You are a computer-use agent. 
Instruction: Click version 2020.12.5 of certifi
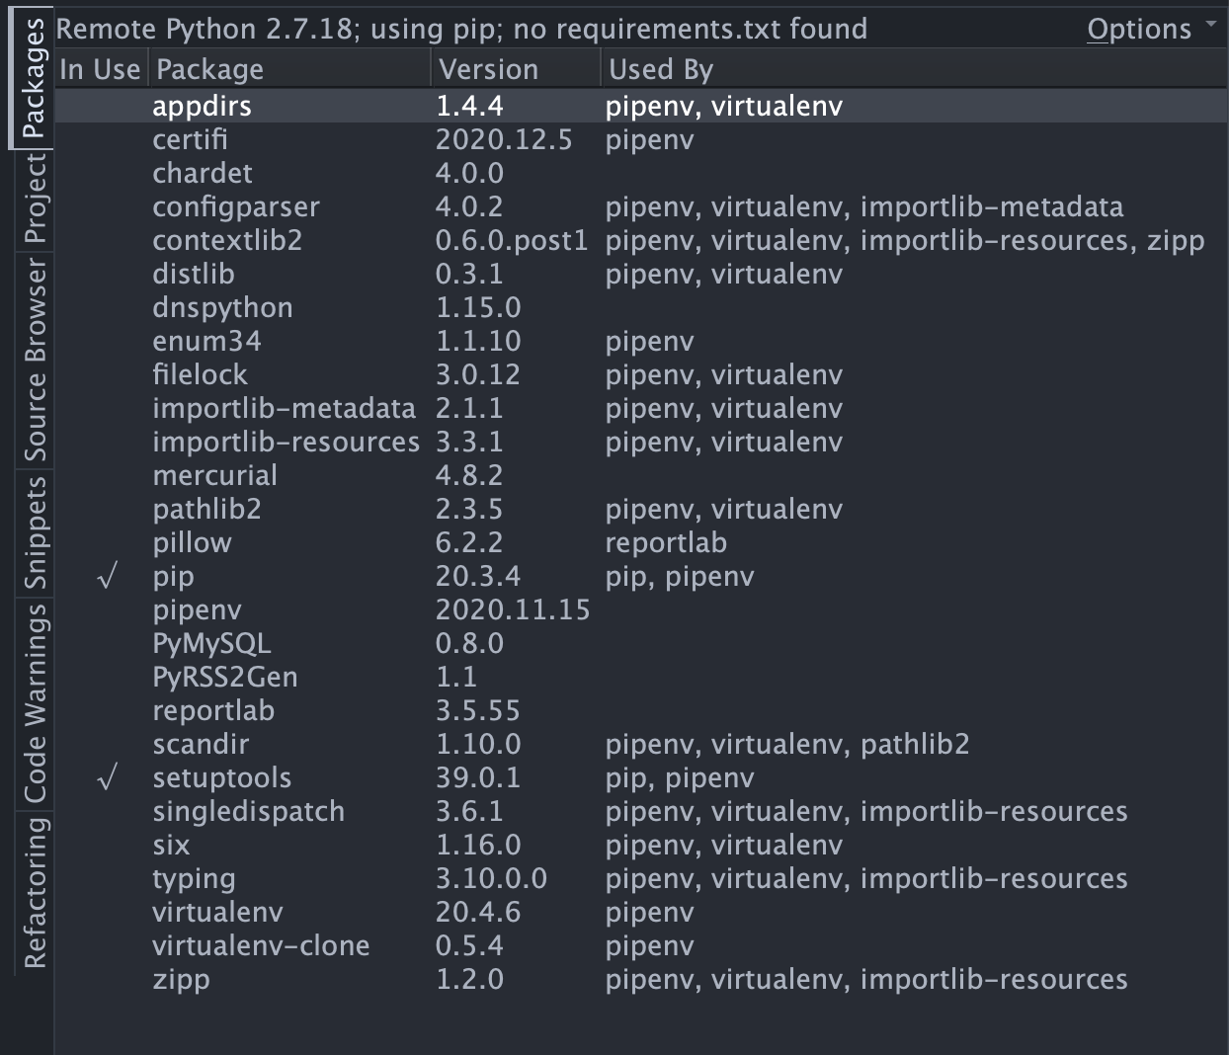pyautogui.click(x=504, y=139)
